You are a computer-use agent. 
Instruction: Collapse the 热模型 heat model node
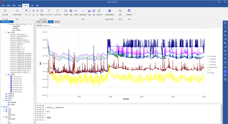tap(6, 75)
